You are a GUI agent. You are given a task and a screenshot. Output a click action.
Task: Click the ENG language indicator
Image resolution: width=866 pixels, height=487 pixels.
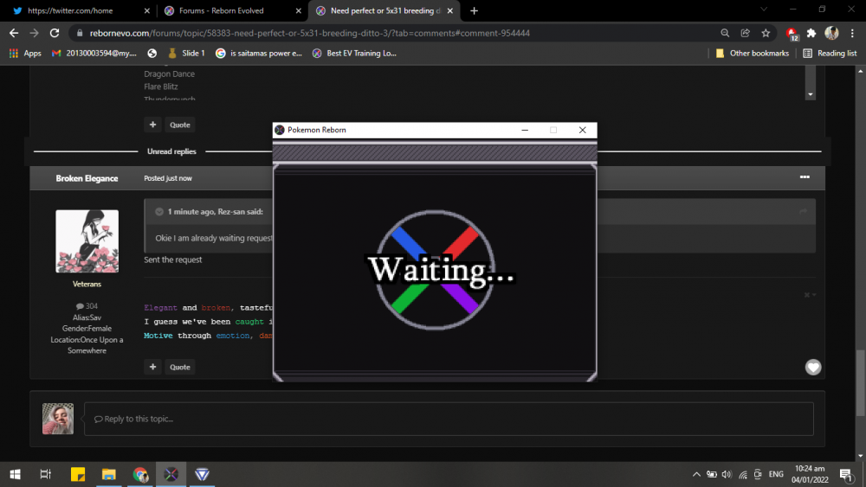pos(776,474)
